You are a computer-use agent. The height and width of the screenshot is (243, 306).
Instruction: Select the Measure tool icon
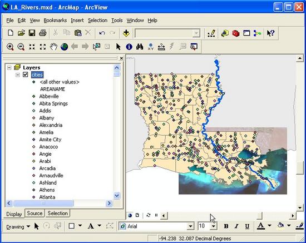pos(161,47)
